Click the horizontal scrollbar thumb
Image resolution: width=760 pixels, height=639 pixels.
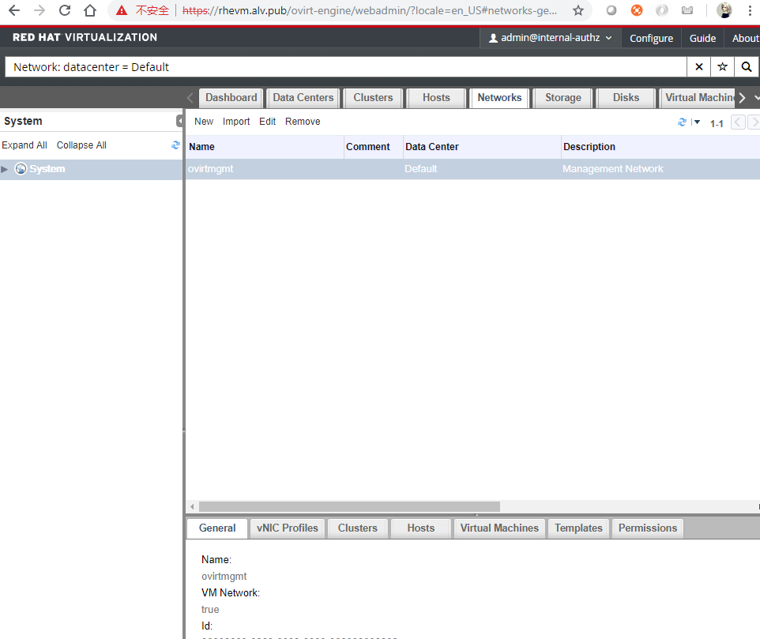[x=349, y=507]
